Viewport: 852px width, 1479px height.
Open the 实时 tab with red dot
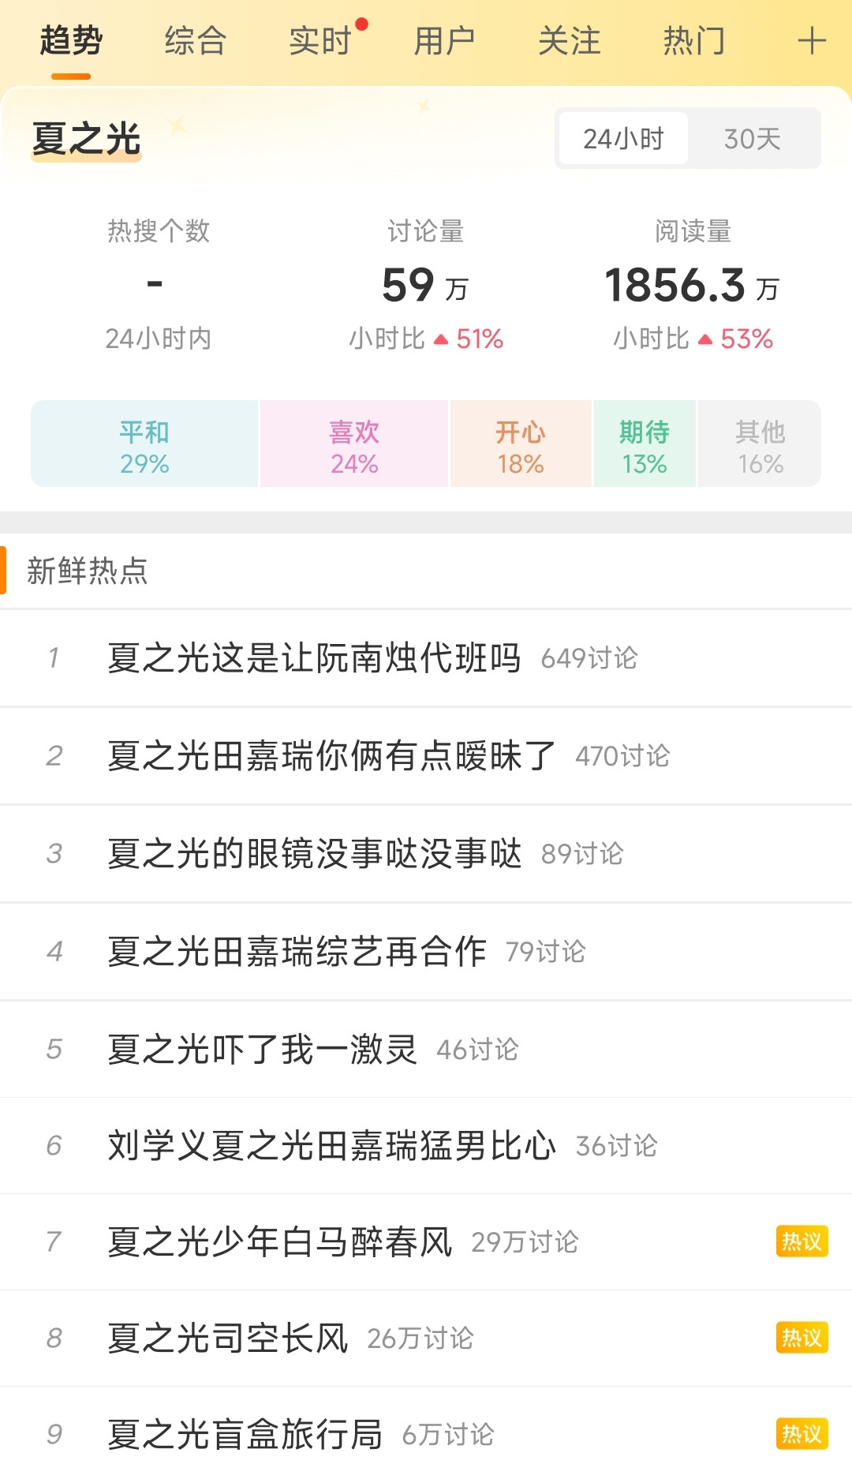point(320,41)
